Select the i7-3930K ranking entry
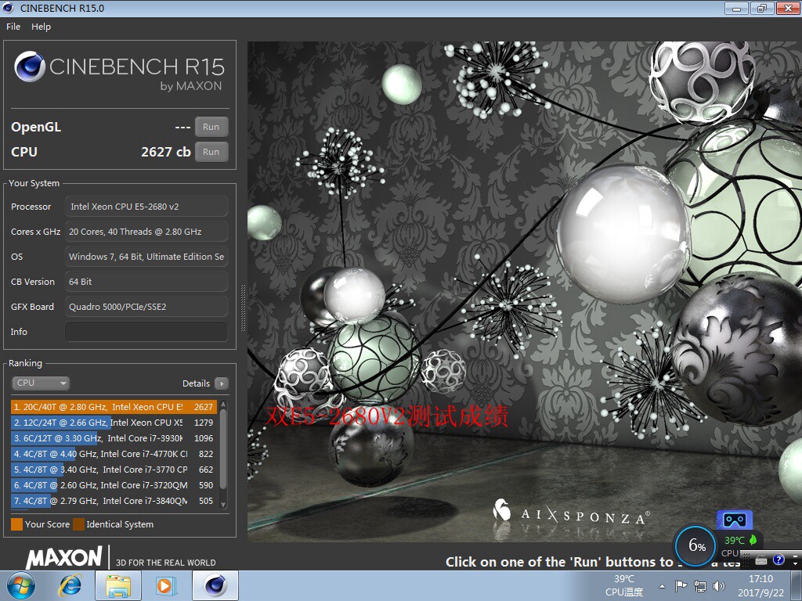802x601 pixels. pos(114,438)
